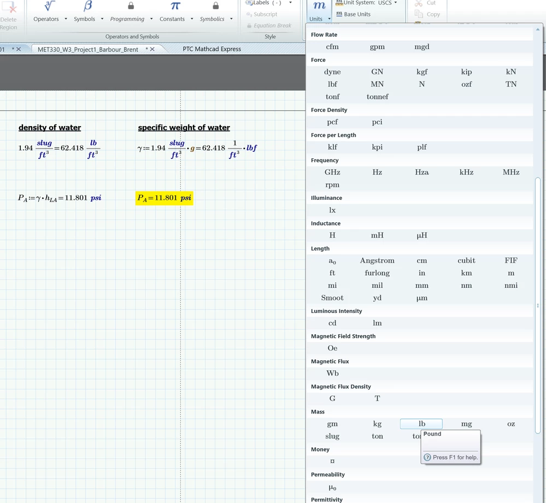Select the rpm frequency unit
Viewport: 546px width, 503px height.
pos(332,185)
